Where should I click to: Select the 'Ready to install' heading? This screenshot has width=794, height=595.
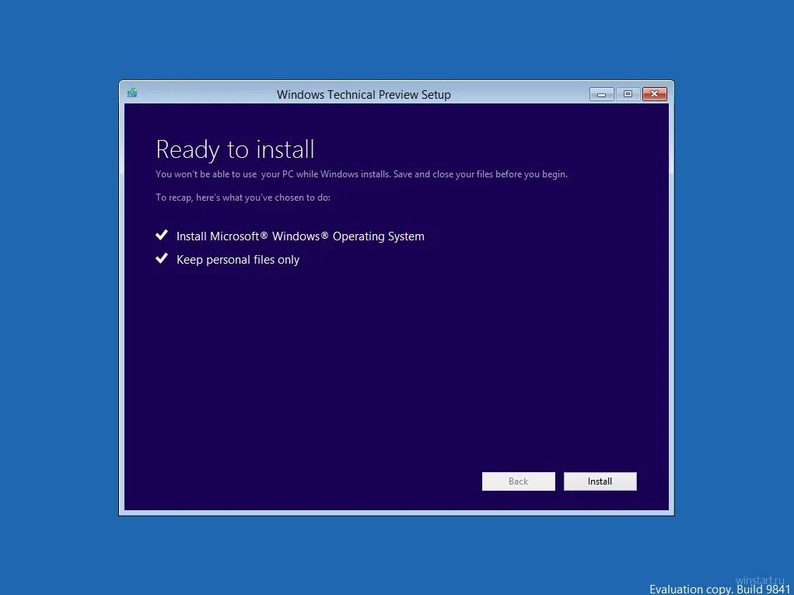coord(235,149)
